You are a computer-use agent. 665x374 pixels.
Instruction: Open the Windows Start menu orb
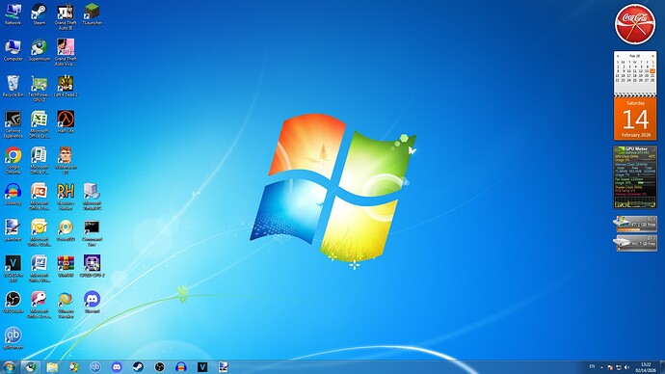pyautogui.click(x=9, y=367)
